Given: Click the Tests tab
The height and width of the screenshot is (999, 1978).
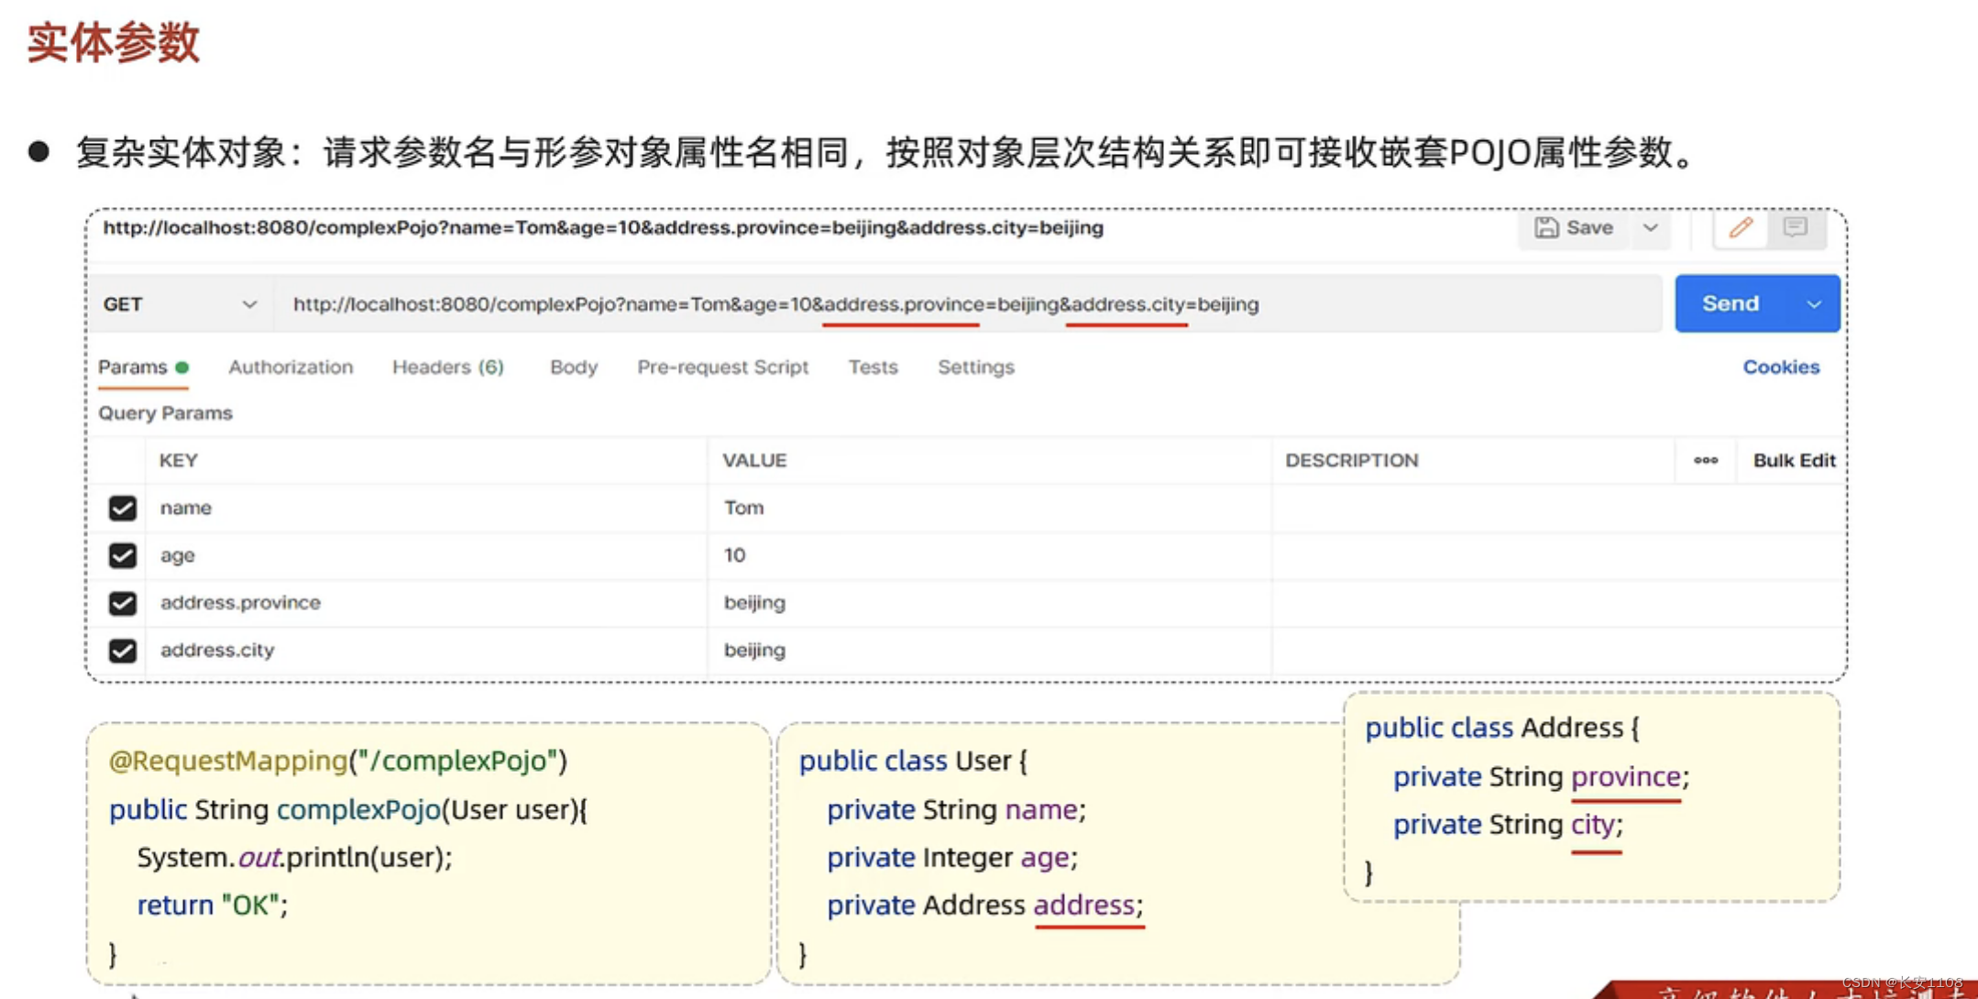Looking at the screenshot, I should (x=873, y=368).
